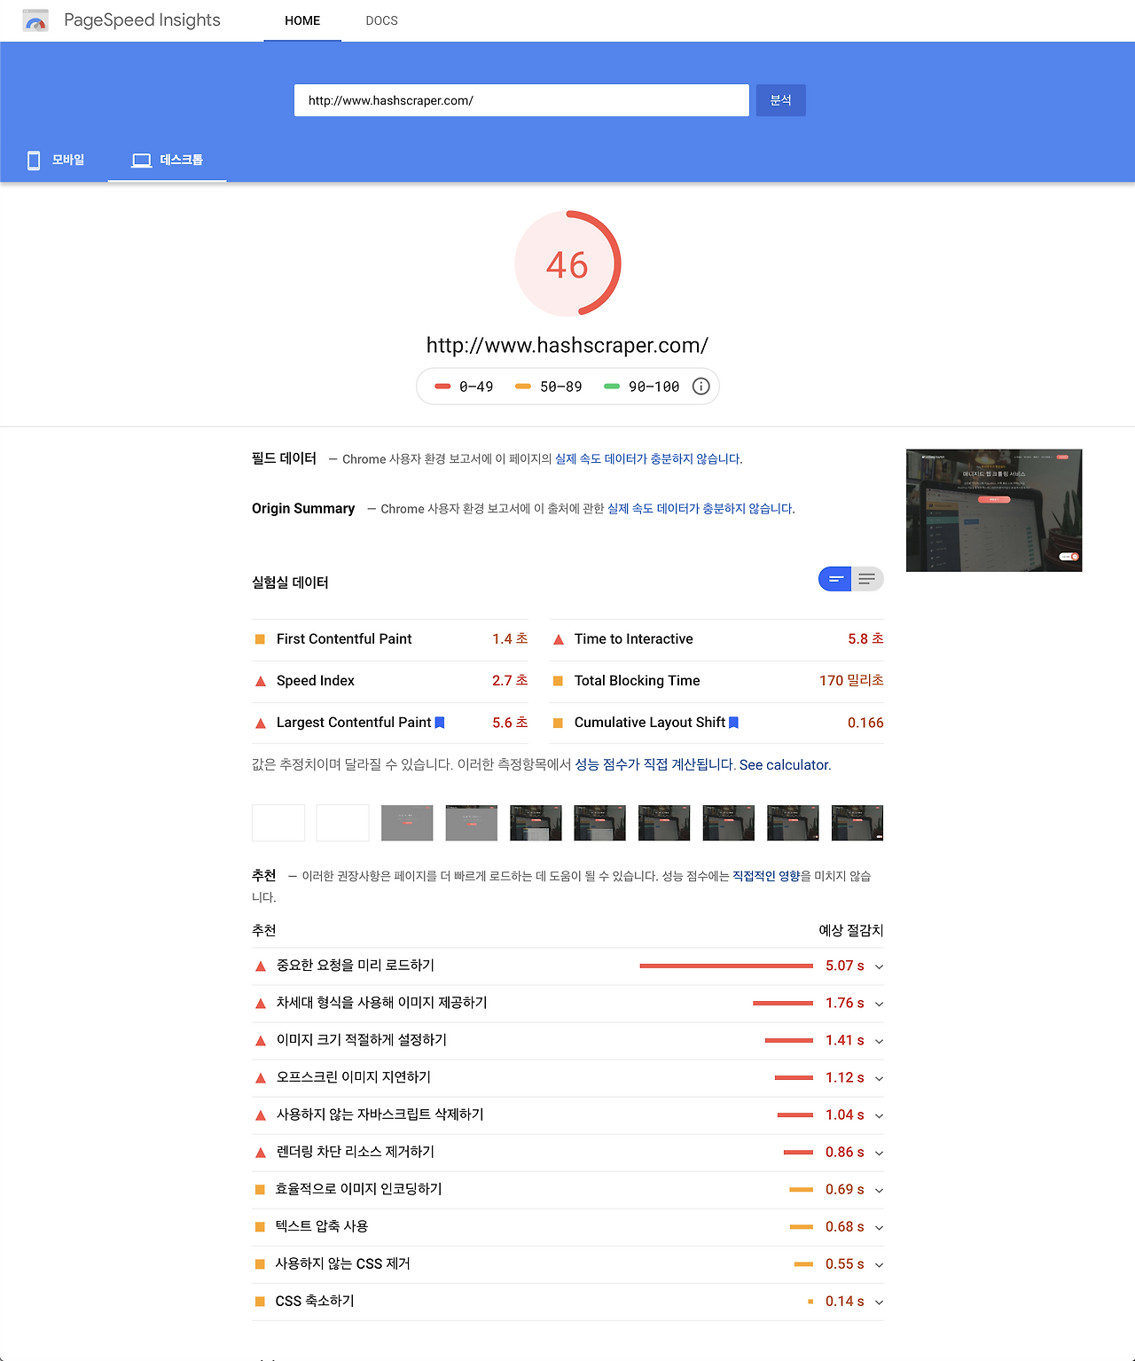Click the Largest Contentful Paint bookmark icon
This screenshot has height=1361, width=1135.
[440, 723]
